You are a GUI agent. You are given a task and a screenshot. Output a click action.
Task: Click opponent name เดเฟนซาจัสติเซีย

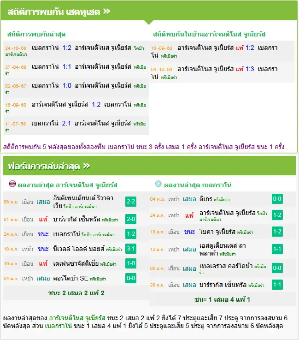76,264
